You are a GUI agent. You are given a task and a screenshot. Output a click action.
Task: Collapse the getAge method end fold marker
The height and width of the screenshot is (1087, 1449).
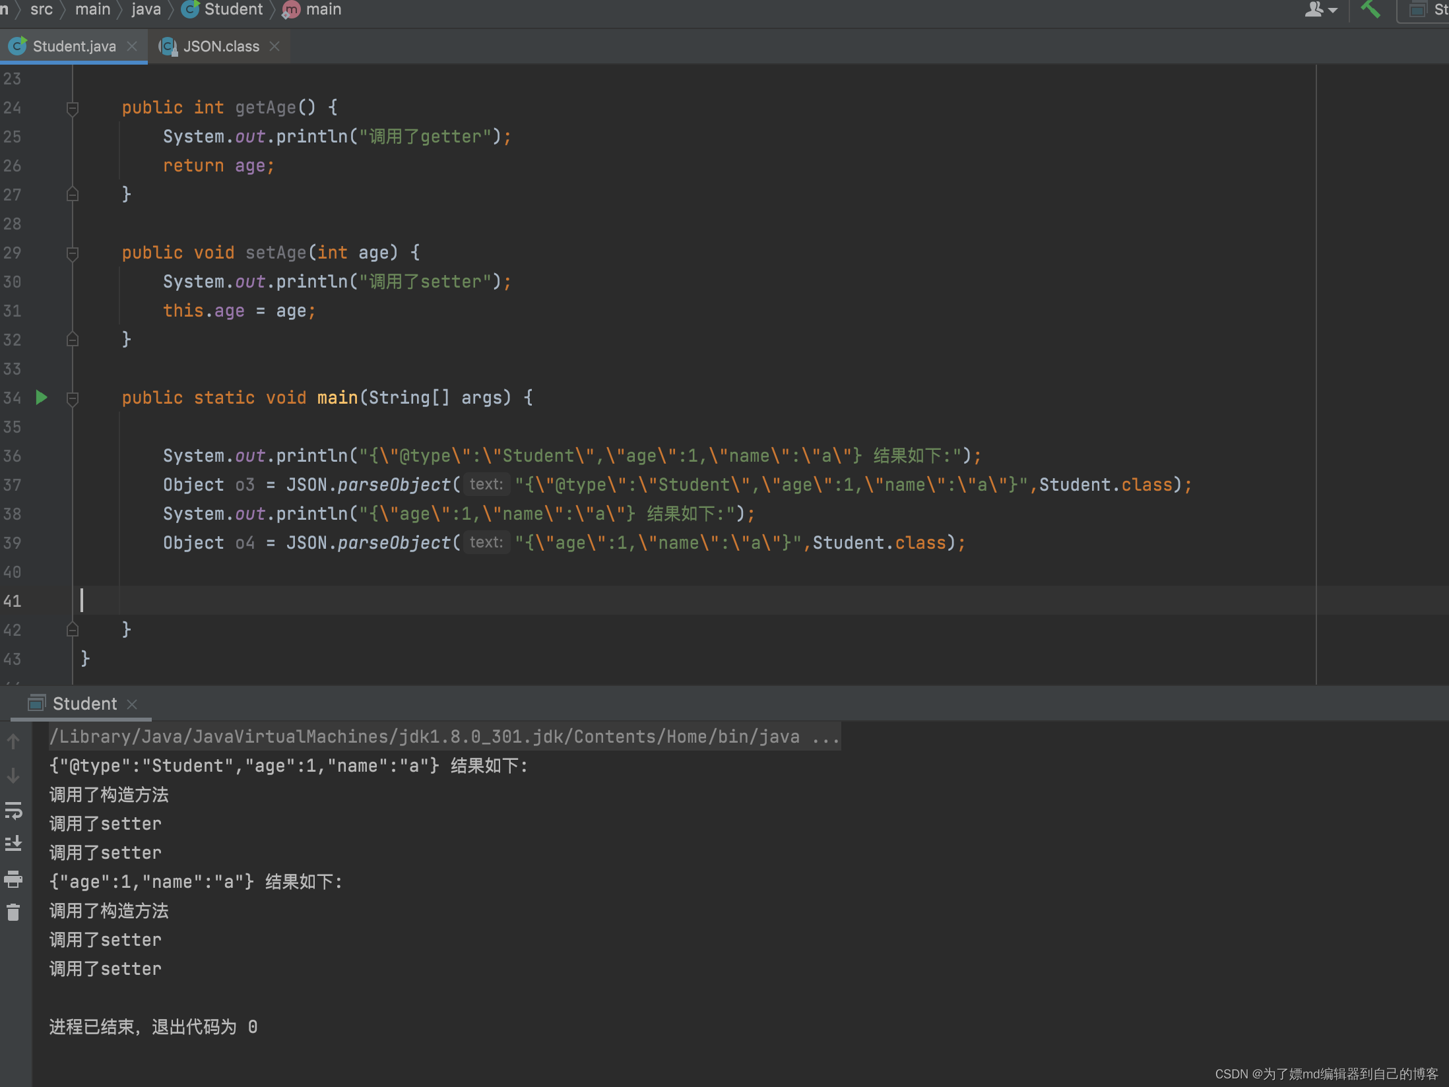pyautogui.click(x=73, y=194)
